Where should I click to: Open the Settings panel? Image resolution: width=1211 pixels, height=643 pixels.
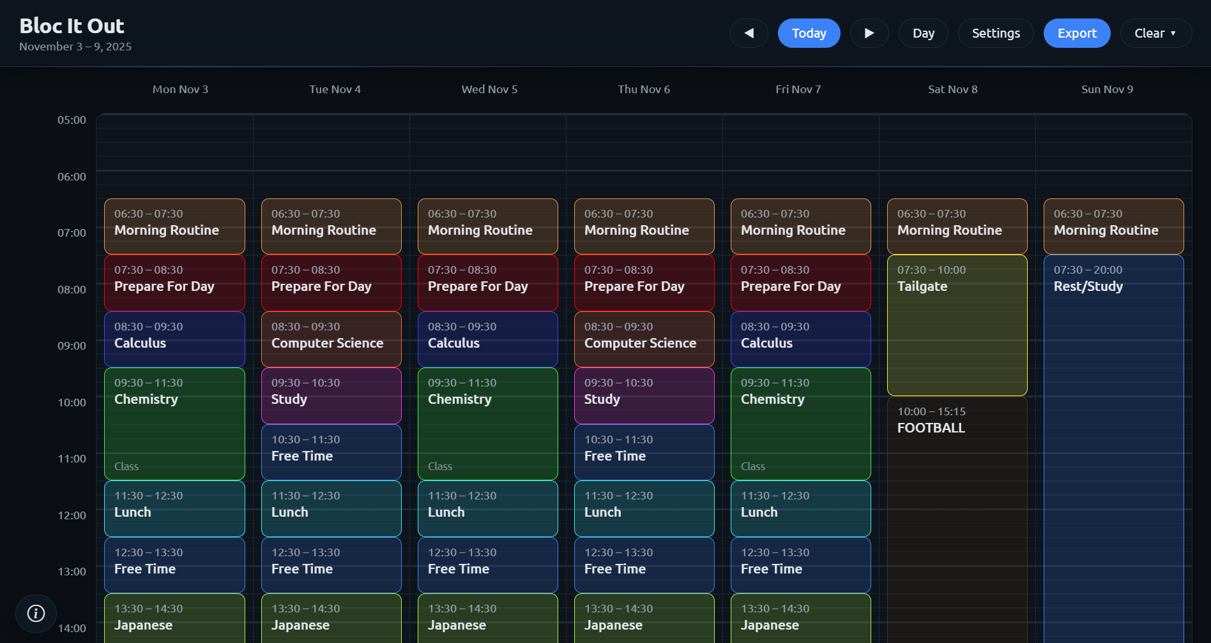tap(995, 33)
